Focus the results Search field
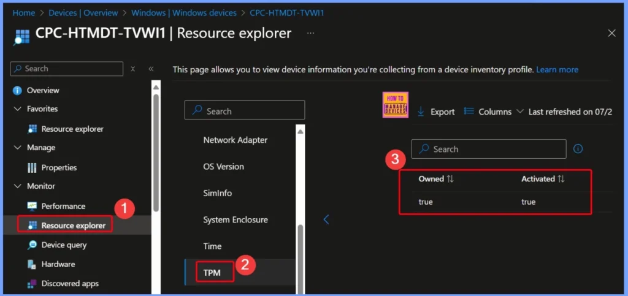The width and height of the screenshot is (628, 296). 489,149
